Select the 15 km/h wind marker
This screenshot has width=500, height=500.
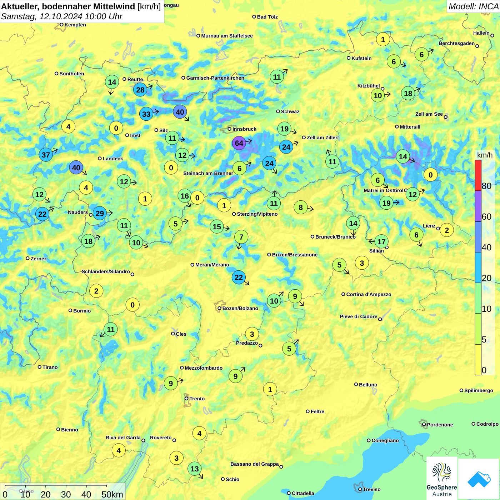coord(217,226)
